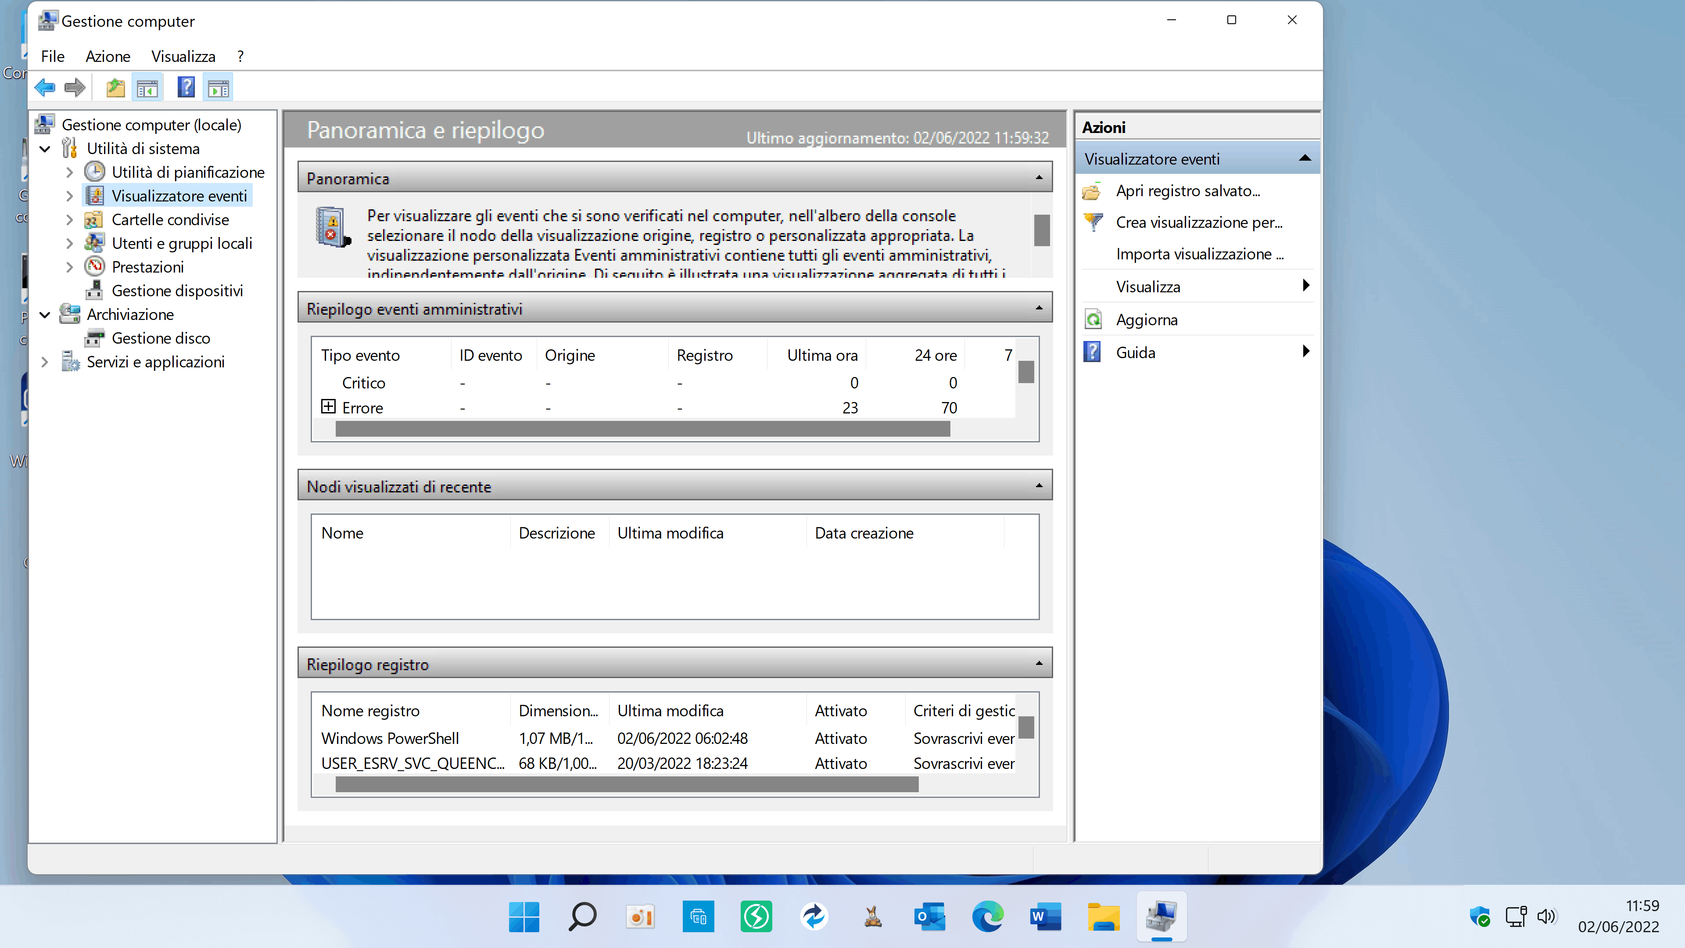This screenshot has height=948, width=1685.
Task: Collapse Visualizzatore eventi actions group
Action: point(1304,158)
